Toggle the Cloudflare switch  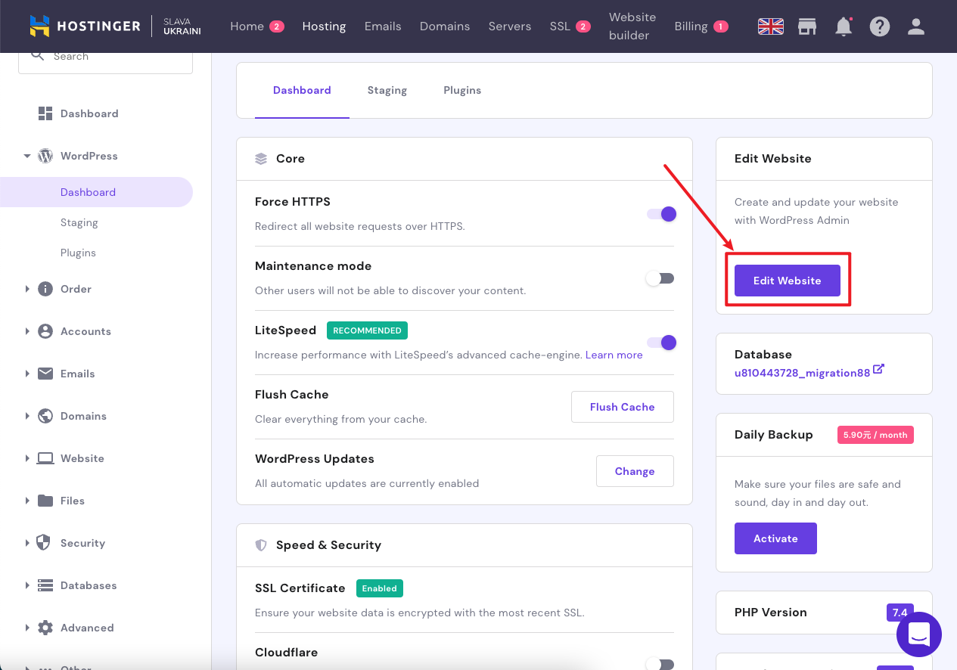[x=660, y=664]
